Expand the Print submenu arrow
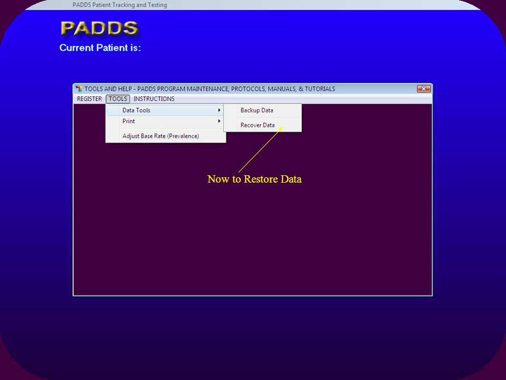This screenshot has height=380, width=506. tap(219, 121)
